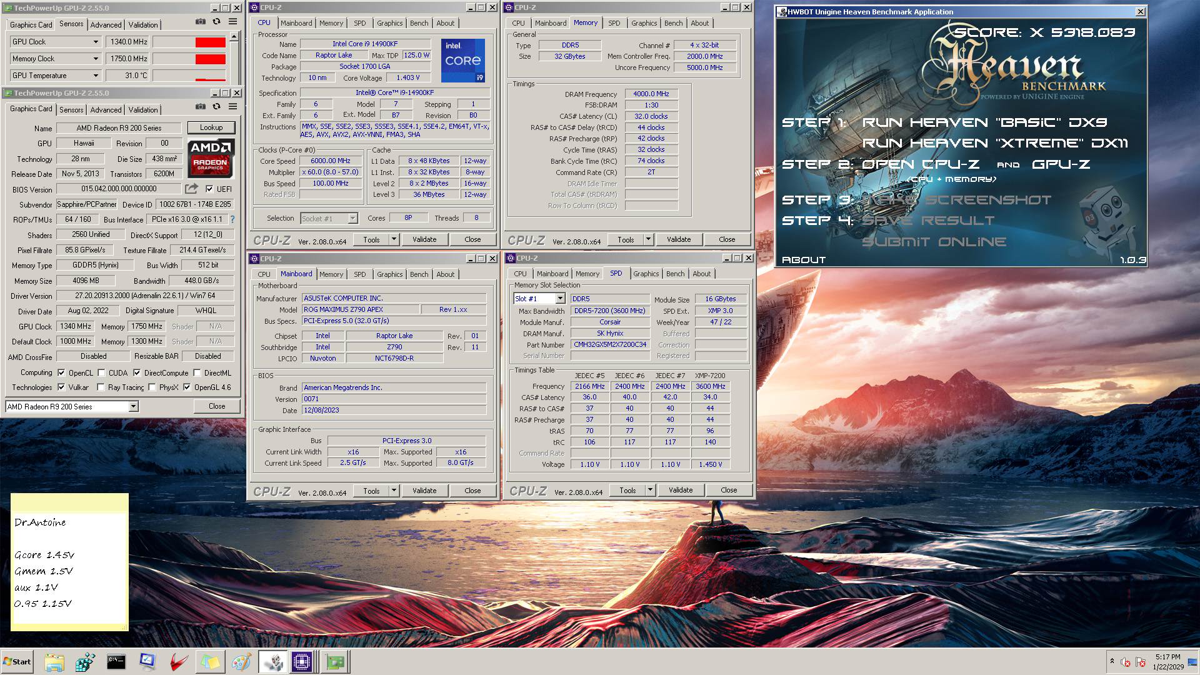
Task: Toggle the CUDA checkbox
Action: click(101, 372)
